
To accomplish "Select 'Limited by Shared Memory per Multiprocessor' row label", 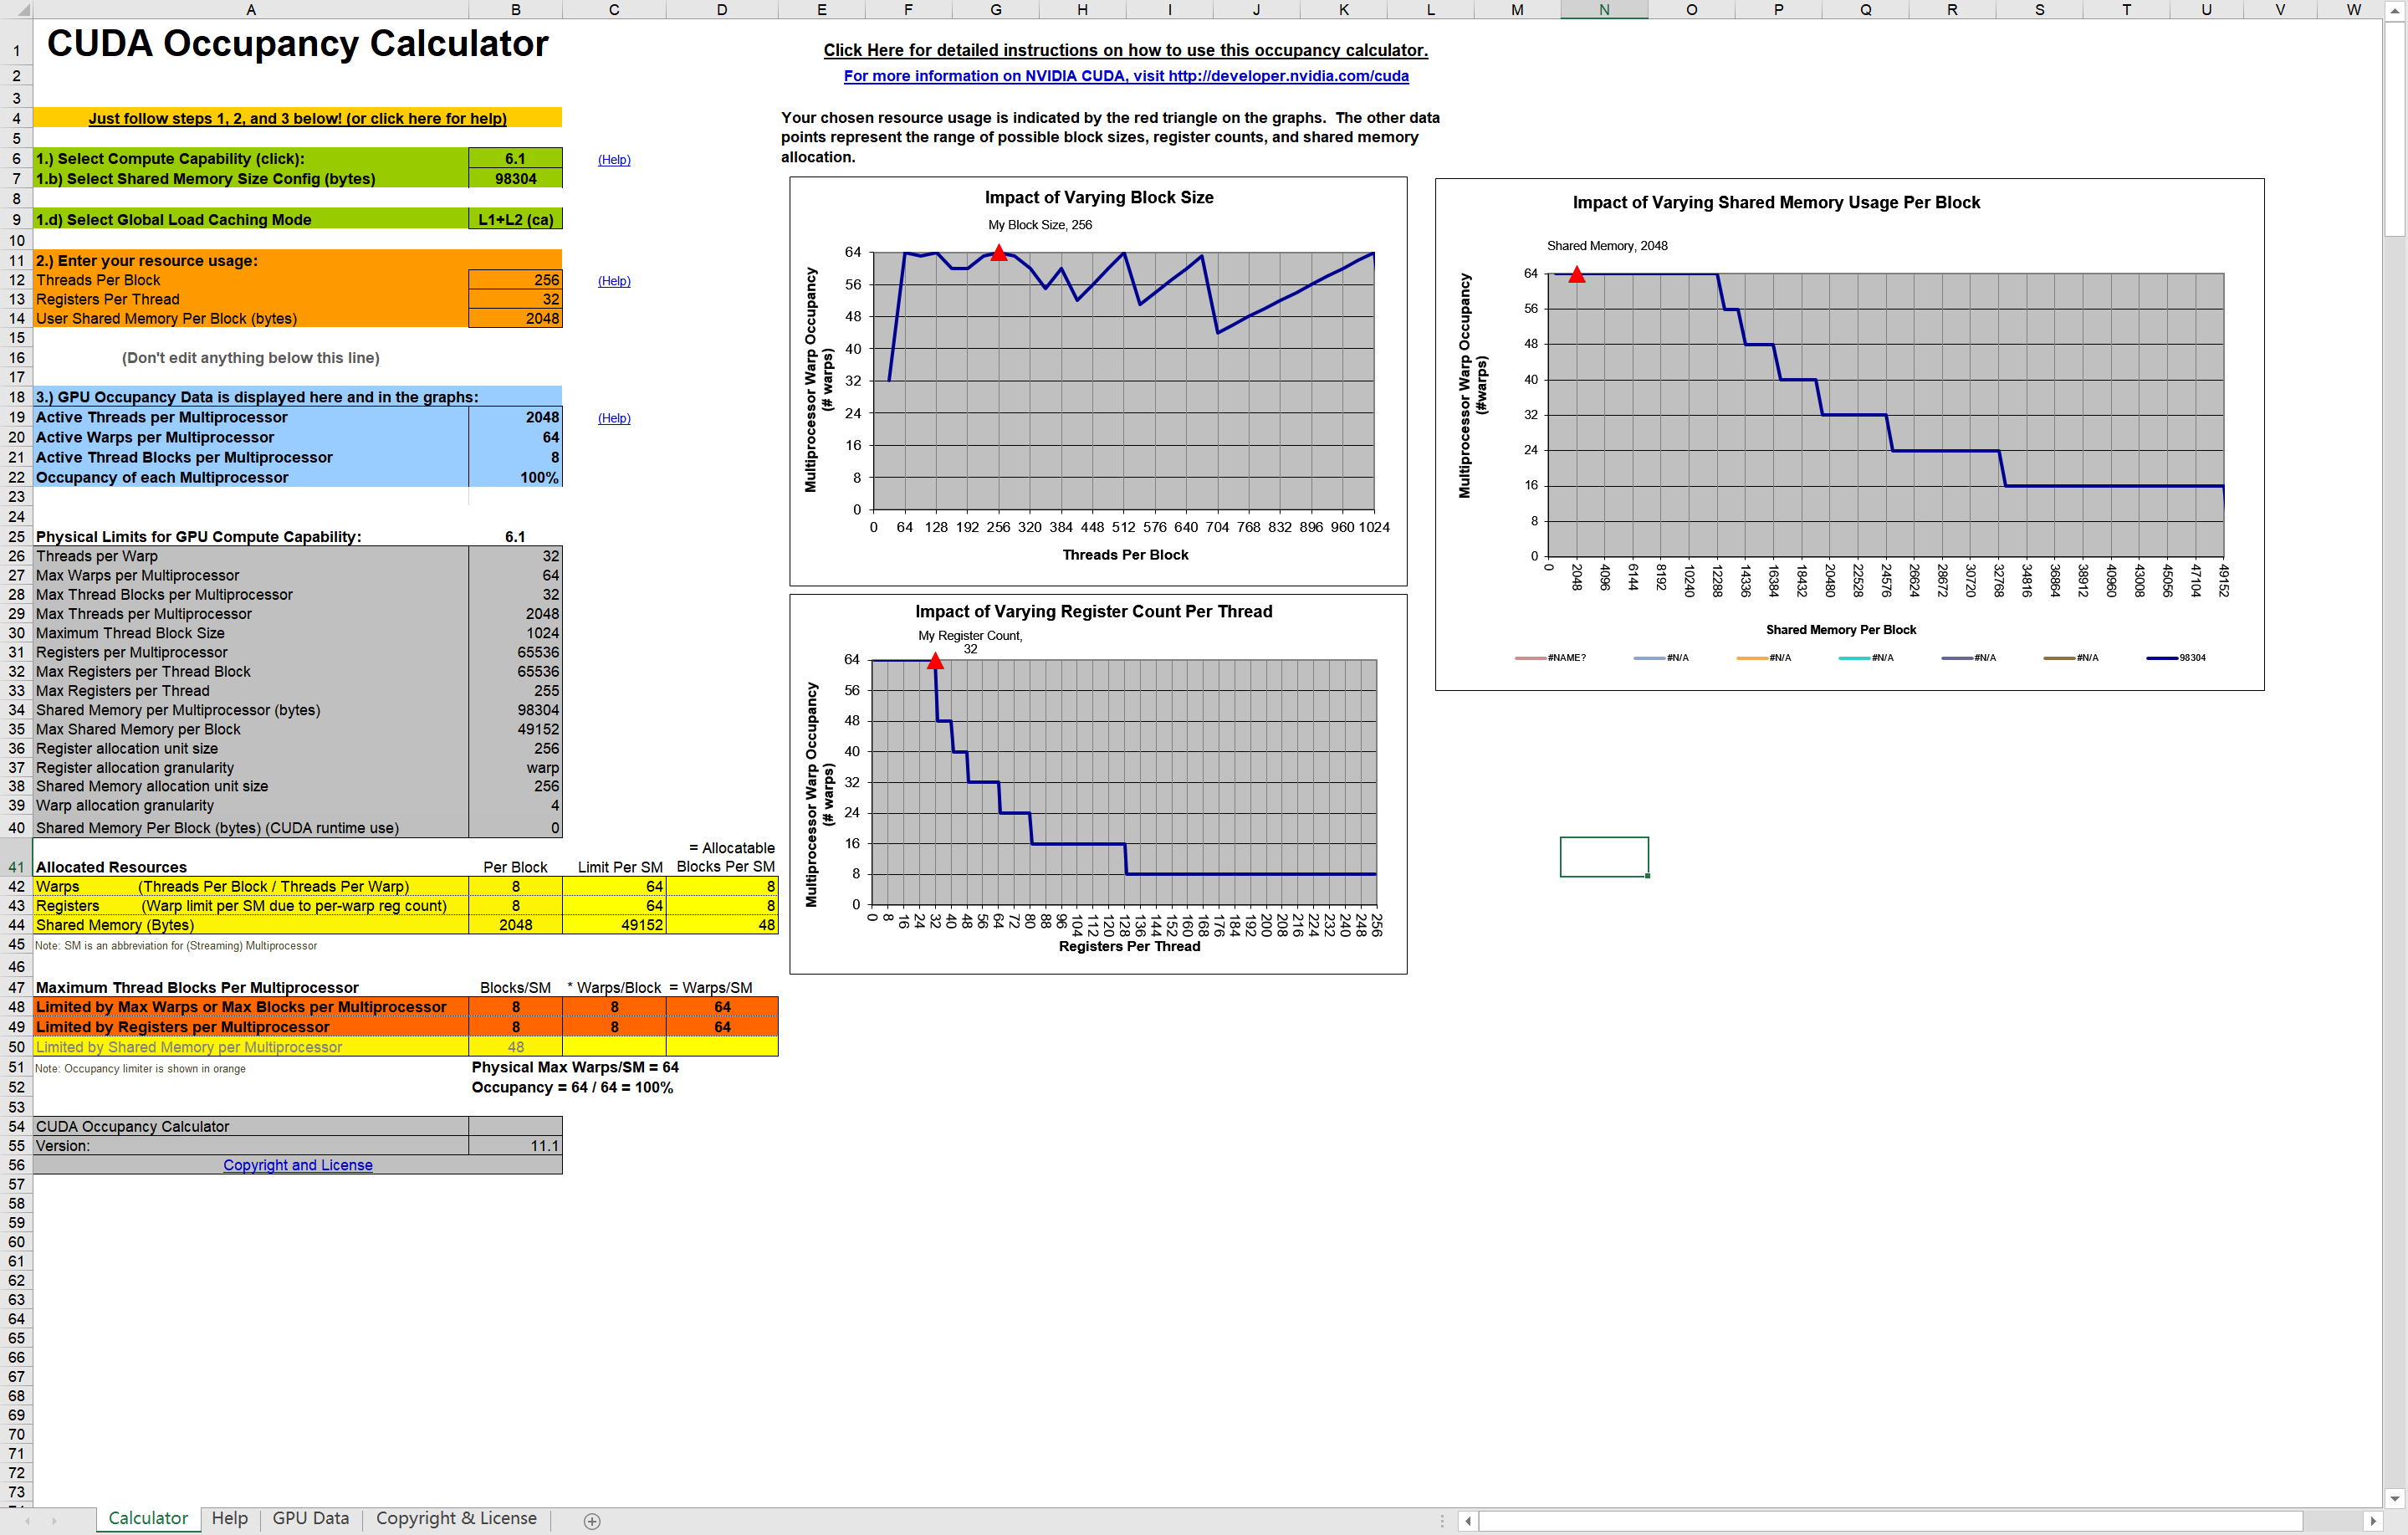I will (x=251, y=1047).
